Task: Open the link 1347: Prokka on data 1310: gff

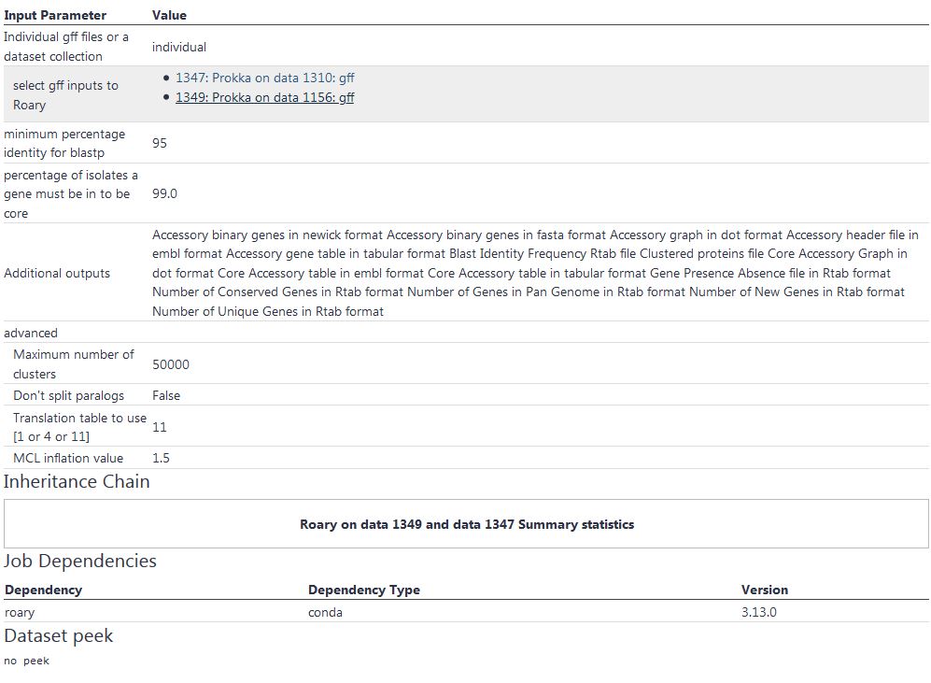Action: (x=266, y=78)
